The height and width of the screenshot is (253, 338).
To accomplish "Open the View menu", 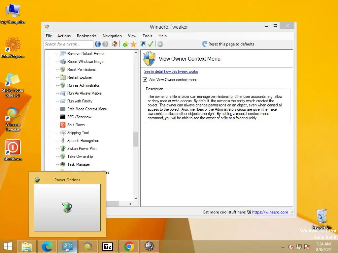I will click(132, 36).
